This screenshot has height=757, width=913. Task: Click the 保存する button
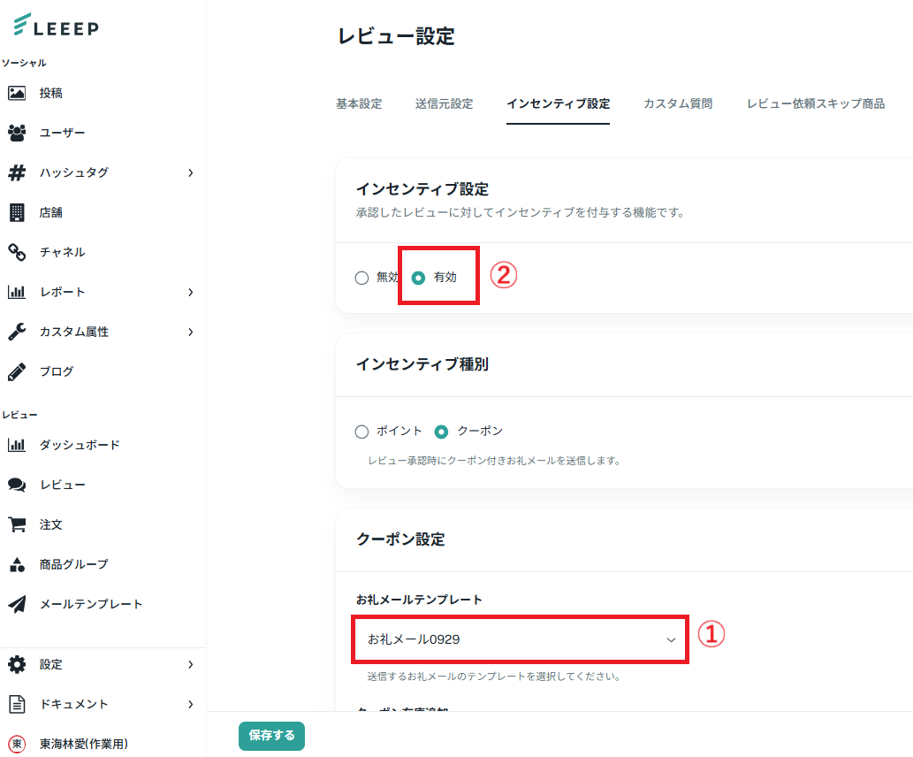coord(271,736)
